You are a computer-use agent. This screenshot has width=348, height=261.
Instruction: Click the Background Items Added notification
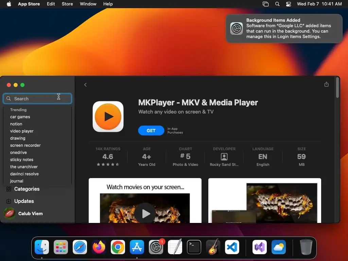tap(284, 29)
